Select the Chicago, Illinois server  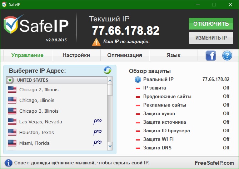57,100
